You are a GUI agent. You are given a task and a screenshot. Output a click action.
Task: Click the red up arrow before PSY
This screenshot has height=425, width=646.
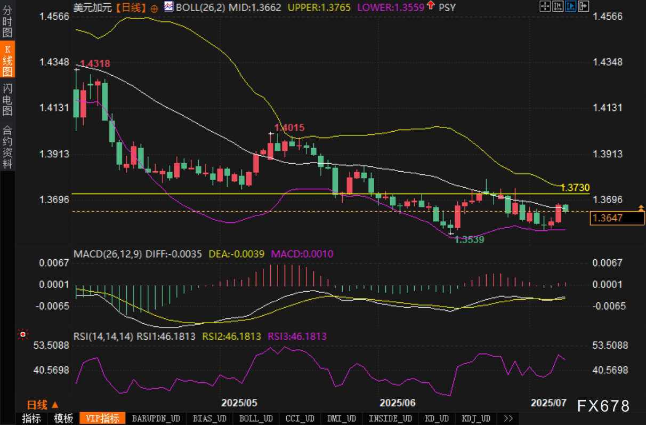coord(430,7)
